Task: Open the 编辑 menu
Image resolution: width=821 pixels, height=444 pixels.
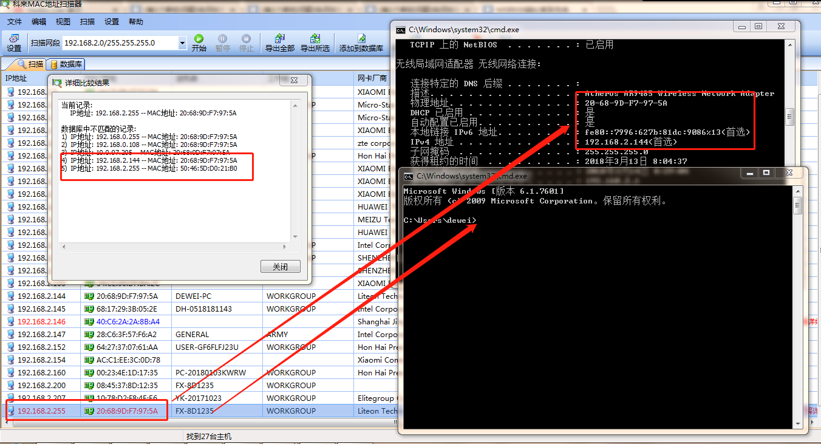Action: [x=39, y=22]
